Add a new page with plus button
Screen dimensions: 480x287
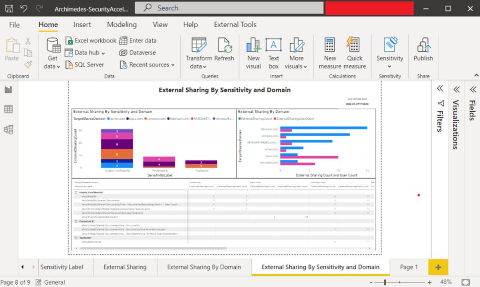438,267
